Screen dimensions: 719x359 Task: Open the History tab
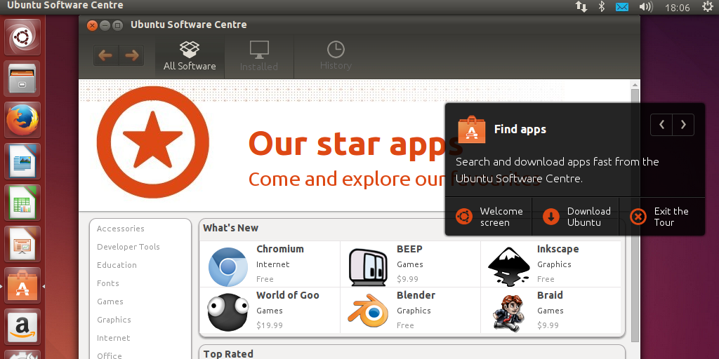pyautogui.click(x=336, y=56)
